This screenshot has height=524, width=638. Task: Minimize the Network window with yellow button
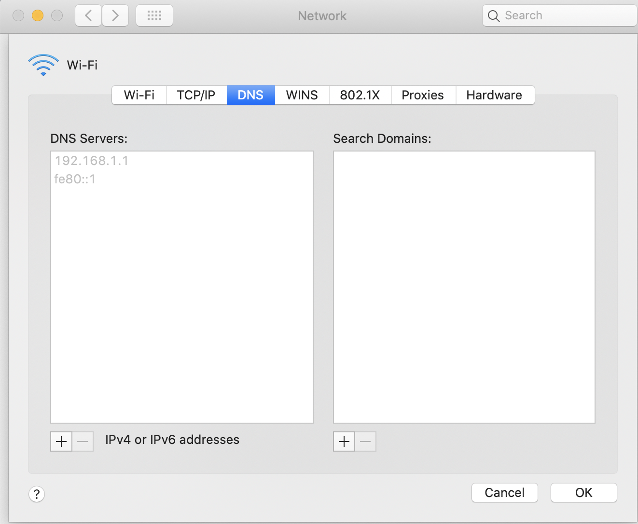click(x=38, y=16)
